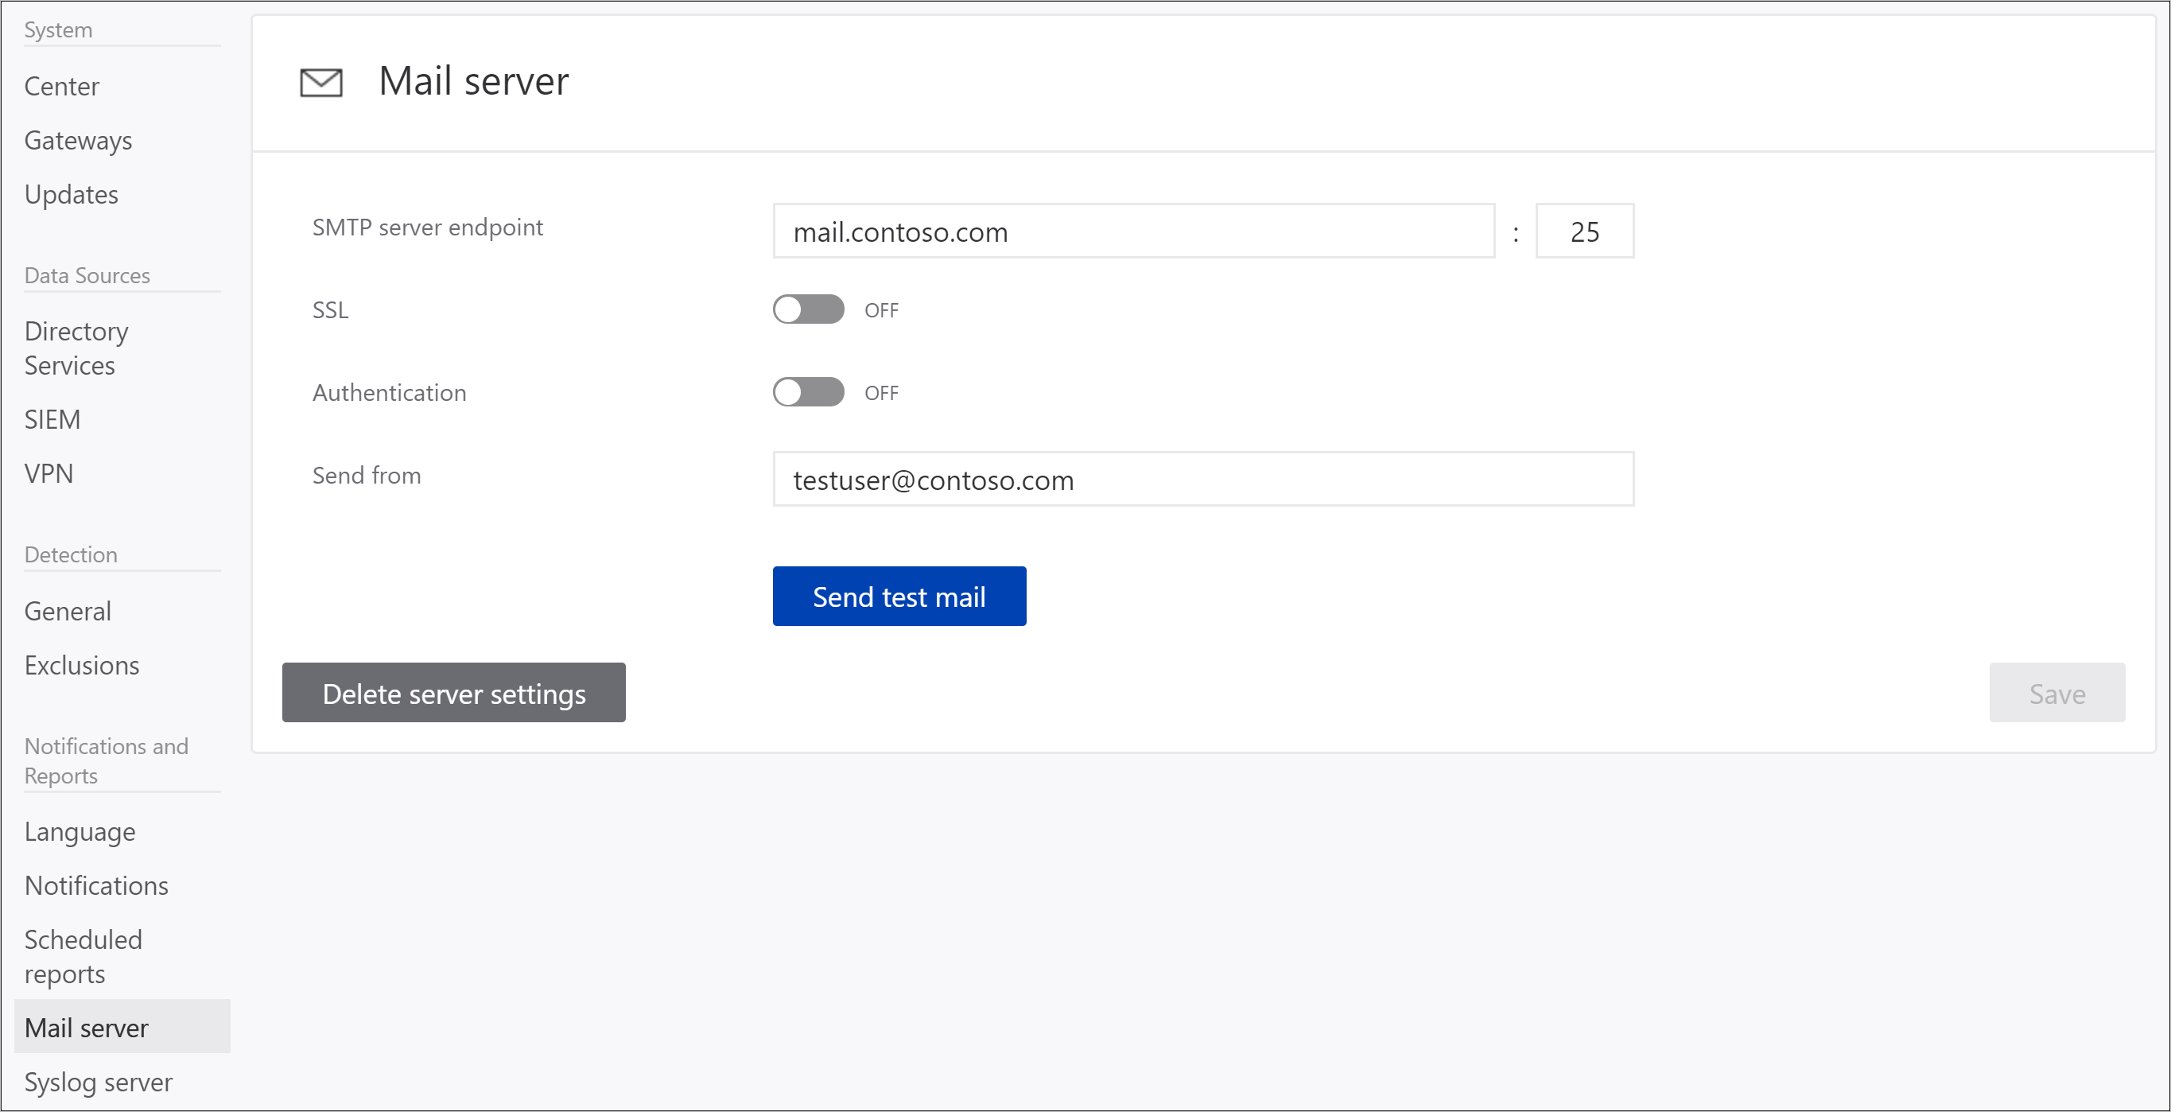Click the Mail server envelope icon
This screenshot has height=1112, width=2171.
click(x=317, y=82)
